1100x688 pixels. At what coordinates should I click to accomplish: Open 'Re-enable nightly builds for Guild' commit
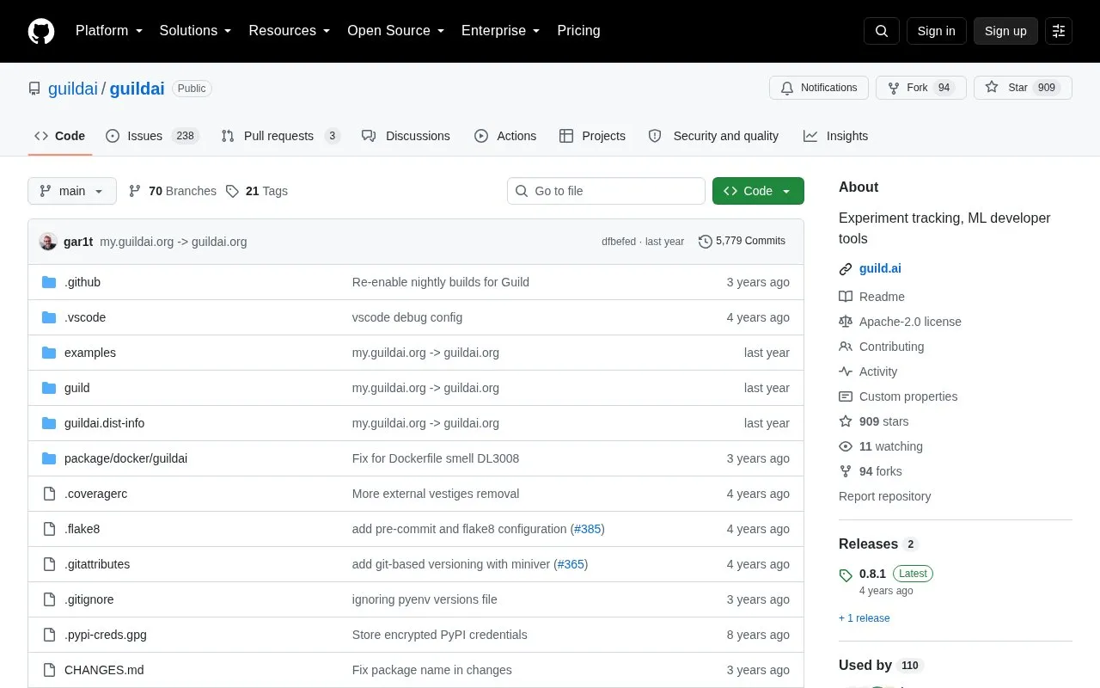(x=441, y=282)
